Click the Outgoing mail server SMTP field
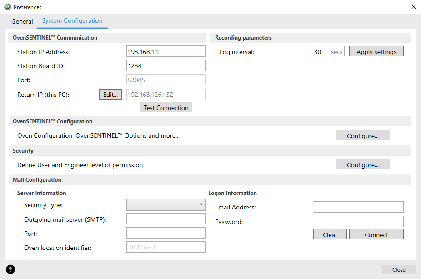This screenshot has height=279, width=421. tap(166, 219)
